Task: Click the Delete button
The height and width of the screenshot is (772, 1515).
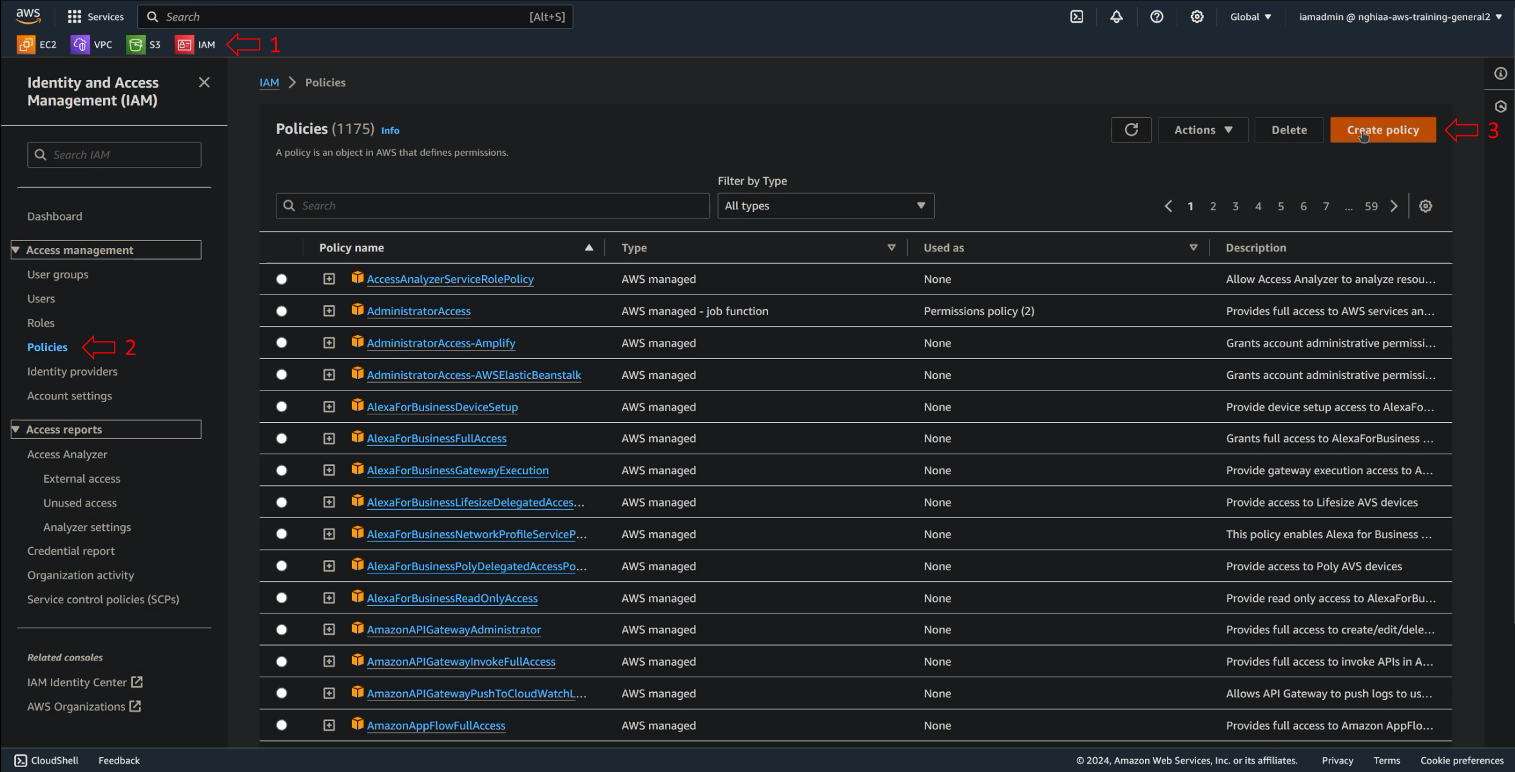Action: (x=1289, y=130)
